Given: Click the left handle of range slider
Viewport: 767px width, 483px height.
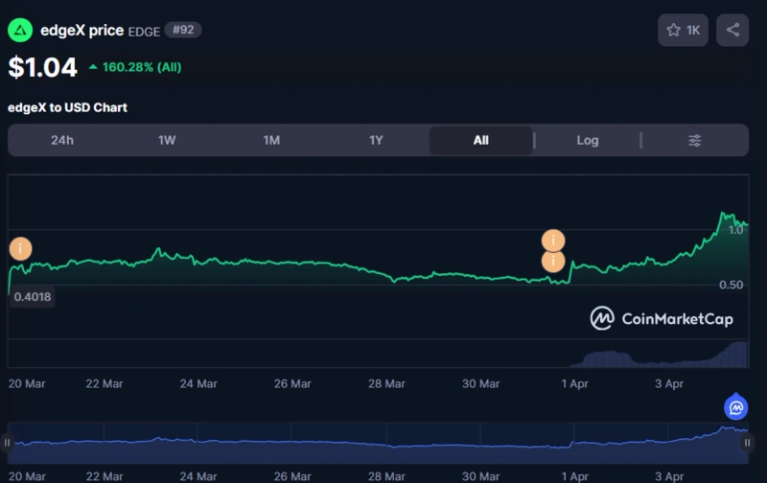Looking at the screenshot, I should pyautogui.click(x=8, y=443).
